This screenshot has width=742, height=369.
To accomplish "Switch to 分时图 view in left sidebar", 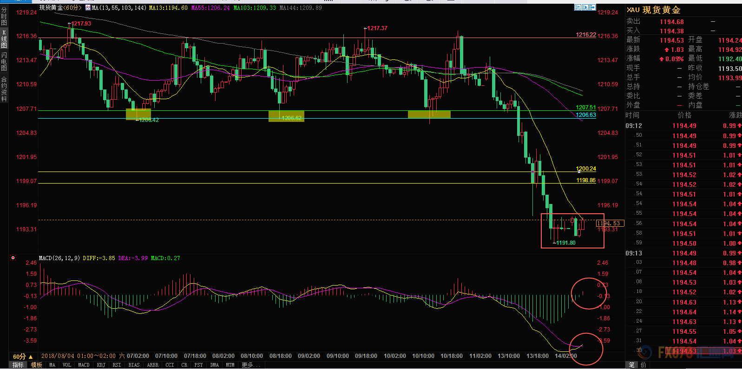I will [x=4, y=16].
